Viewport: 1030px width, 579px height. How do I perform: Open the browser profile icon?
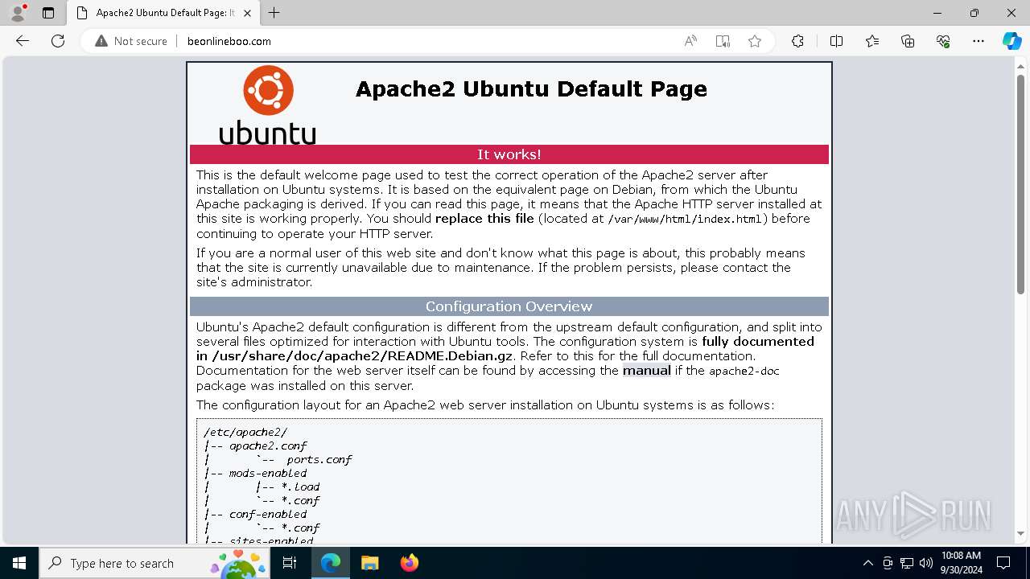click(18, 13)
